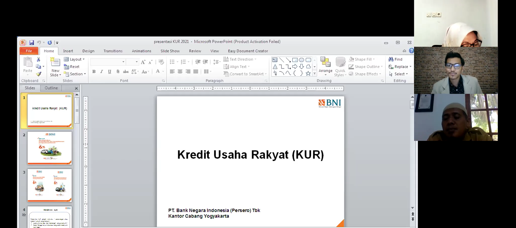
Task: Switch to the Slide Show tab
Action: [170, 51]
